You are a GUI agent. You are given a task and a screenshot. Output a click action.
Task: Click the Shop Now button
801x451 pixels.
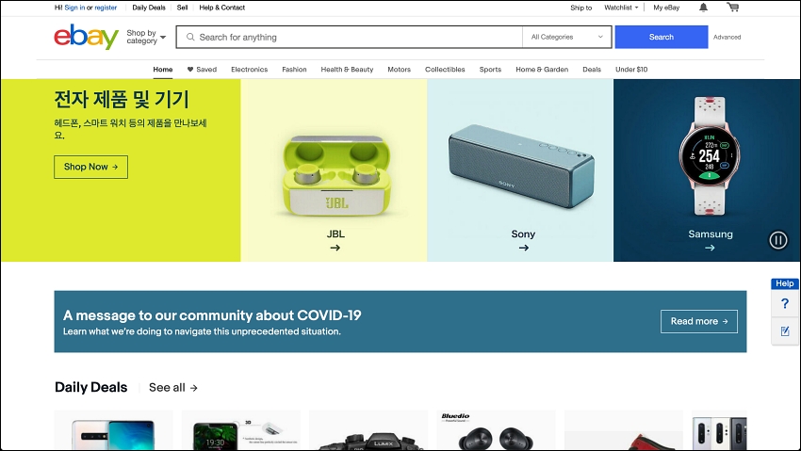coord(90,167)
